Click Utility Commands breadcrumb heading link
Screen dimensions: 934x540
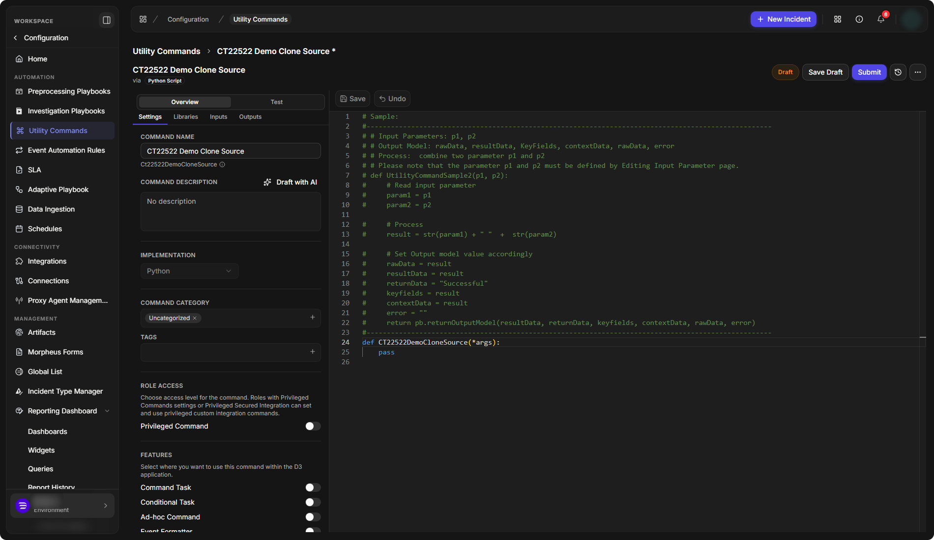(167, 51)
